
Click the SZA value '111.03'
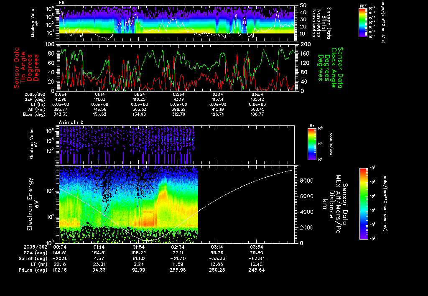(x=99, y=100)
